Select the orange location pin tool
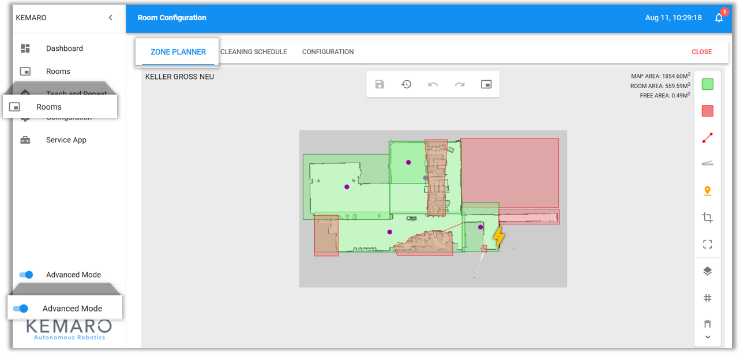This screenshot has height=353, width=740. pos(708,191)
